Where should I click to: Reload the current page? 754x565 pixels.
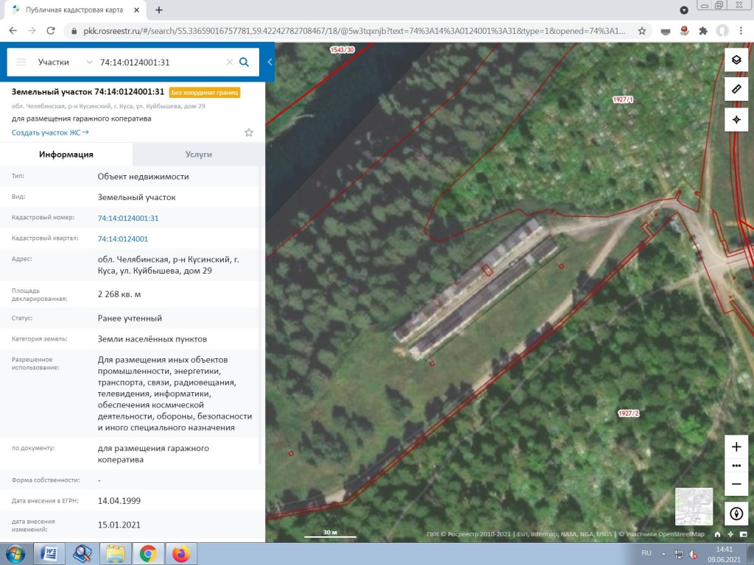point(51,31)
